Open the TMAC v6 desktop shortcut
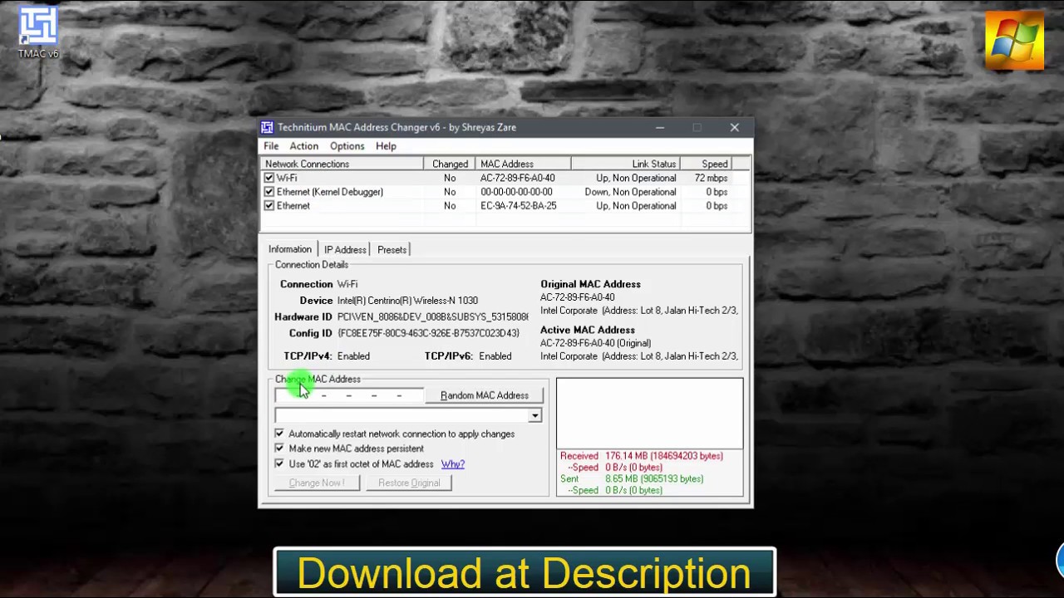1064x598 pixels. point(38,33)
